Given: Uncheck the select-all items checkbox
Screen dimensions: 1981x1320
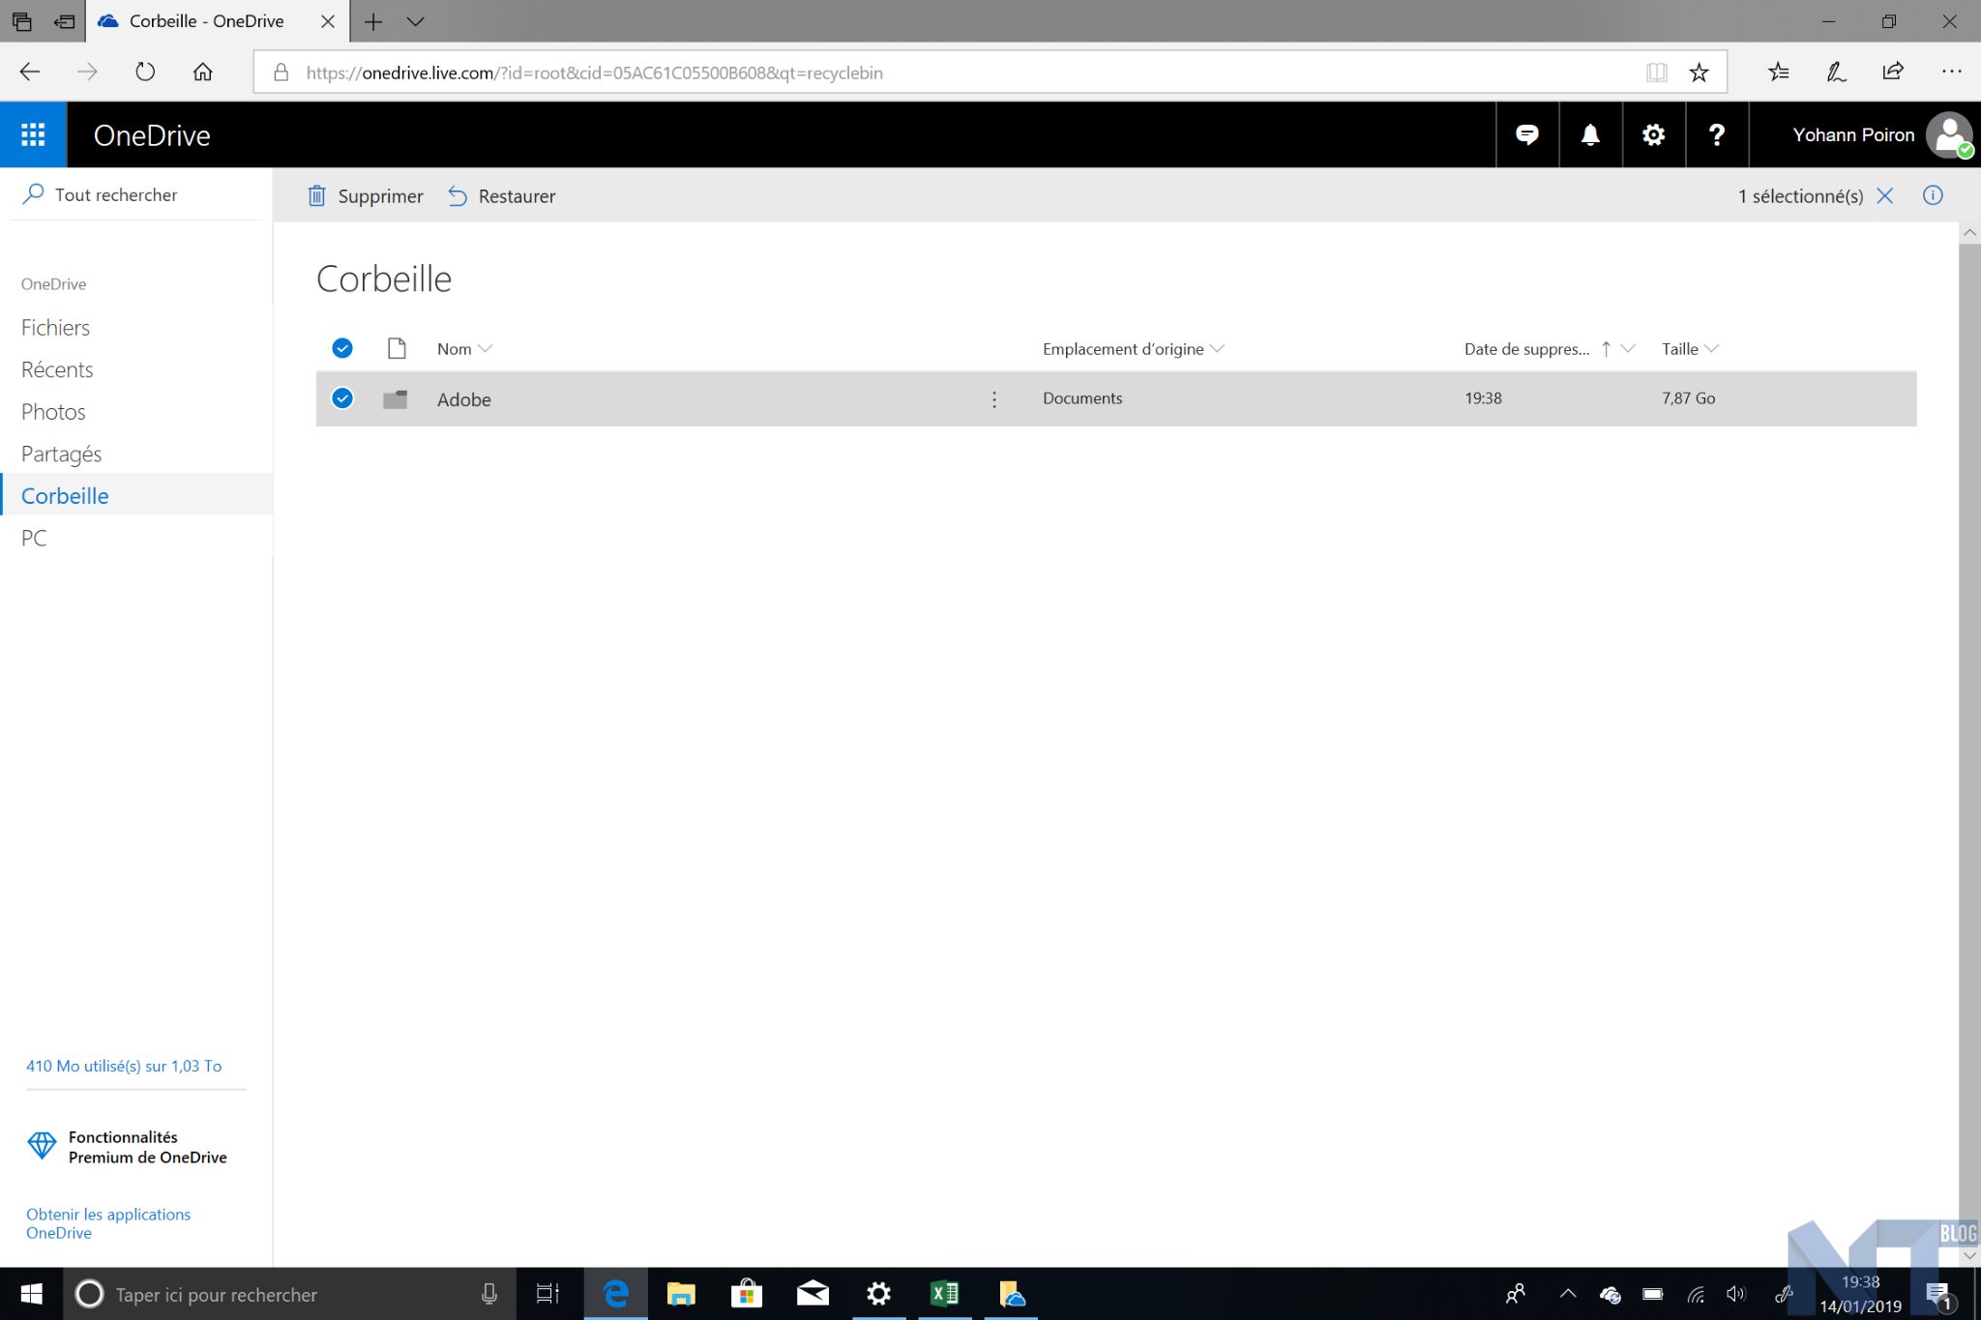Looking at the screenshot, I should (342, 348).
